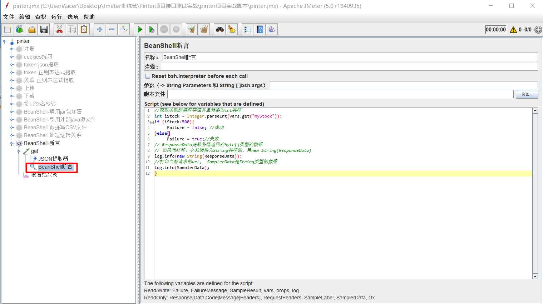This screenshot has width=543, height=304.
Task: Open the 查找 menu
Action: [x=41, y=17]
